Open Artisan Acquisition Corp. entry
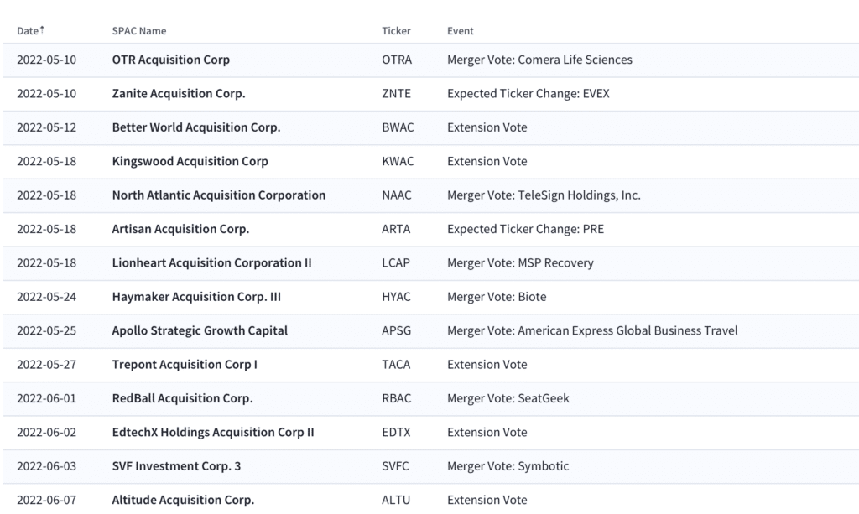The height and width of the screenshot is (514, 859). point(180,229)
